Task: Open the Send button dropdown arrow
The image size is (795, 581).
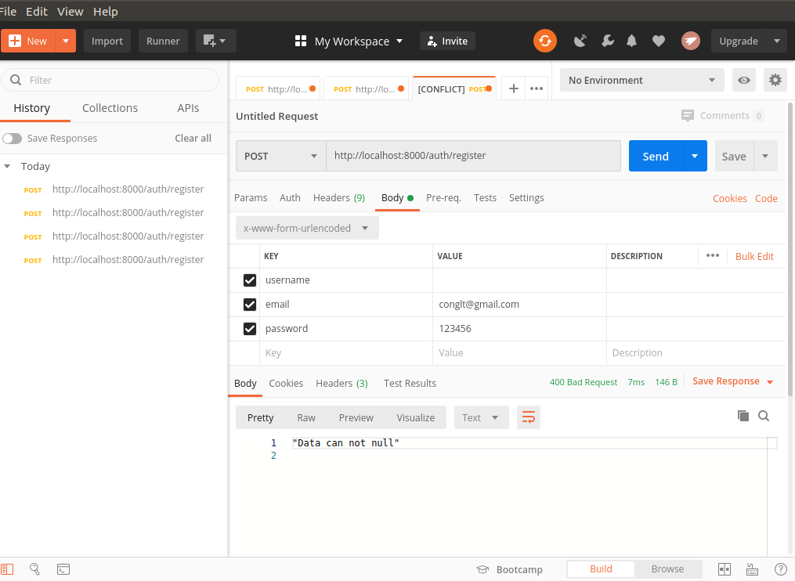Action: tap(695, 156)
